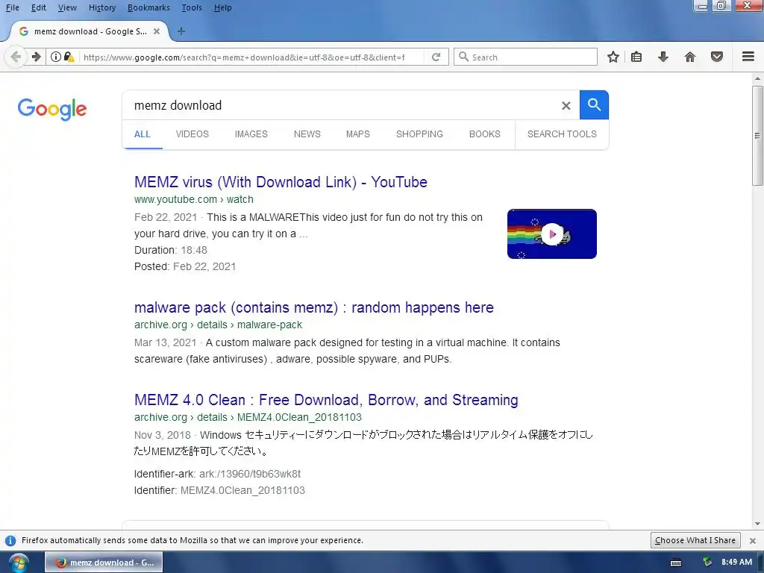This screenshot has width=764, height=573.
Task: Switch to the SHOPPING tab
Action: click(419, 134)
